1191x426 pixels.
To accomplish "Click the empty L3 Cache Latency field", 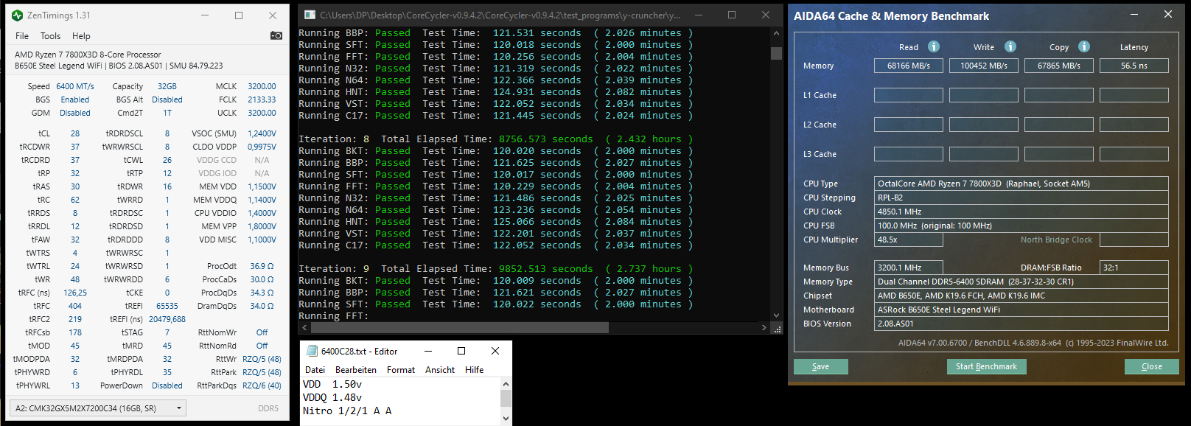I will [1134, 154].
